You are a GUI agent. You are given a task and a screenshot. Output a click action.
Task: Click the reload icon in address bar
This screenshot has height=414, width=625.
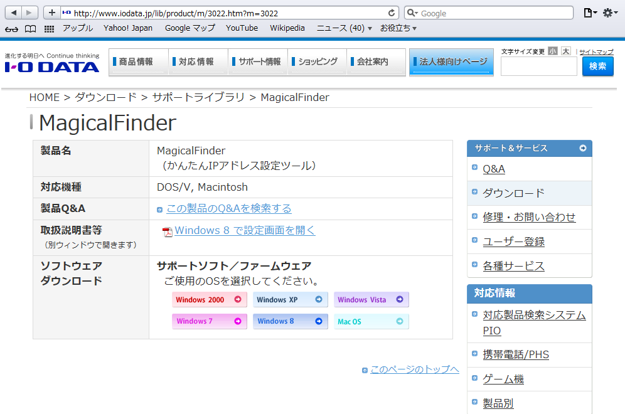click(x=392, y=13)
